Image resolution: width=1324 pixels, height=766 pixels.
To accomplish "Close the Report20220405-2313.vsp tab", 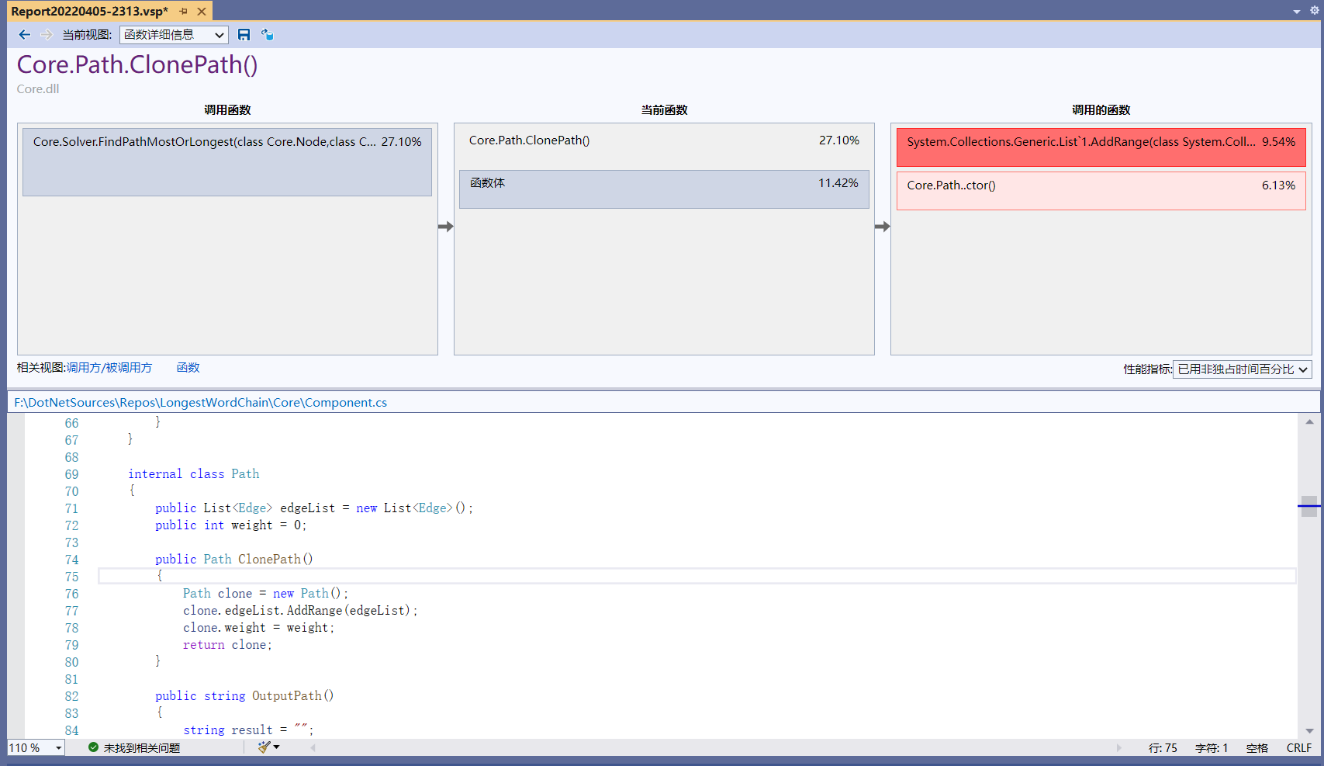I will coord(202,12).
